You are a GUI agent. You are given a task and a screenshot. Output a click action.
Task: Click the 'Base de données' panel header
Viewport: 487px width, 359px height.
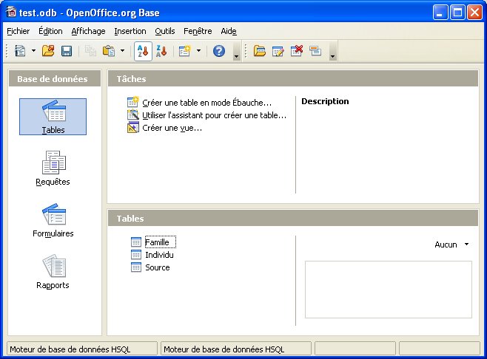pyautogui.click(x=55, y=79)
